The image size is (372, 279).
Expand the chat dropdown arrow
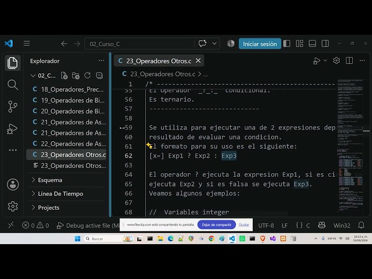coord(214,44)
